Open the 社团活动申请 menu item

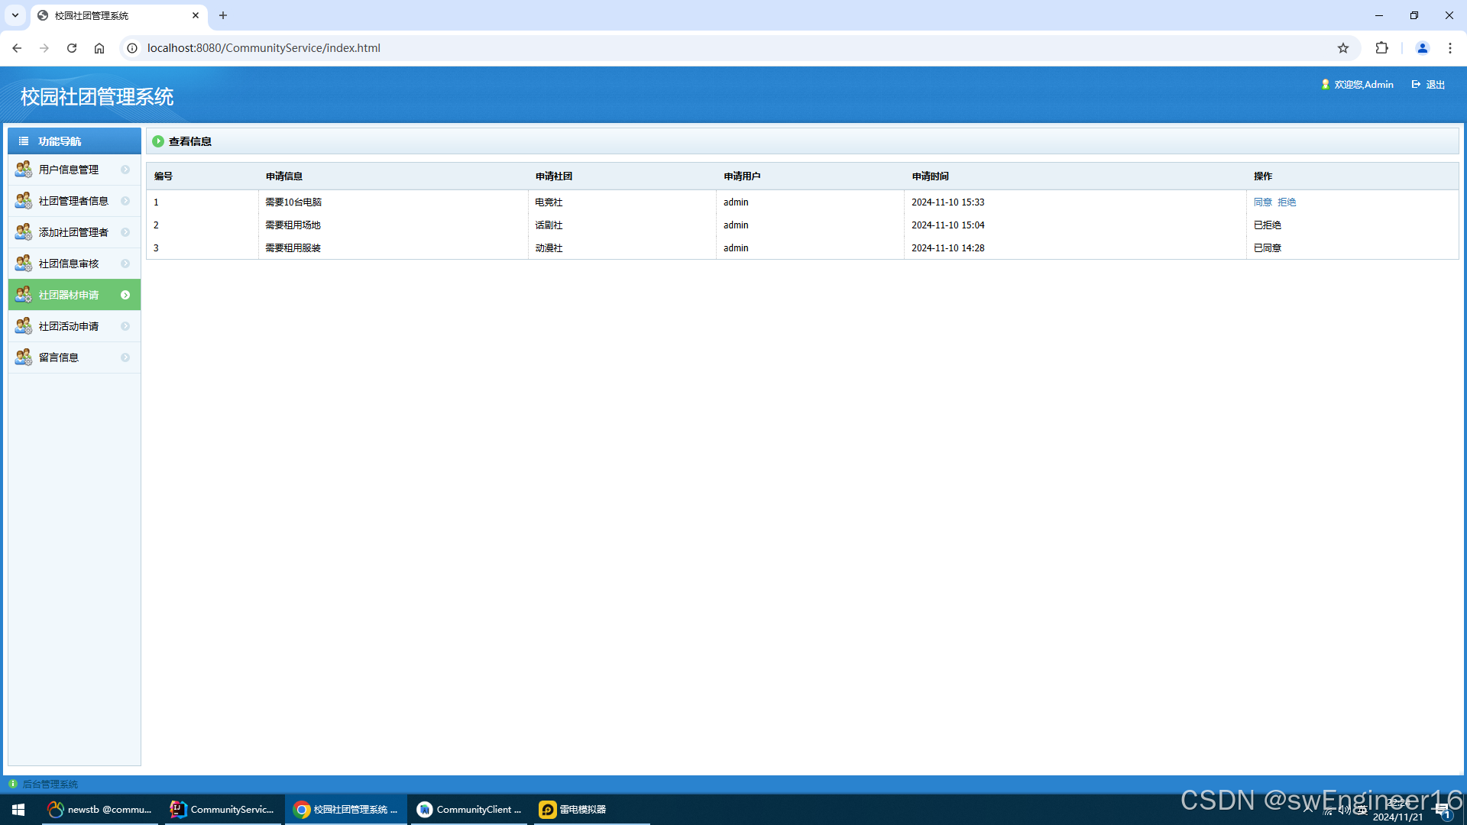[69, 326]
